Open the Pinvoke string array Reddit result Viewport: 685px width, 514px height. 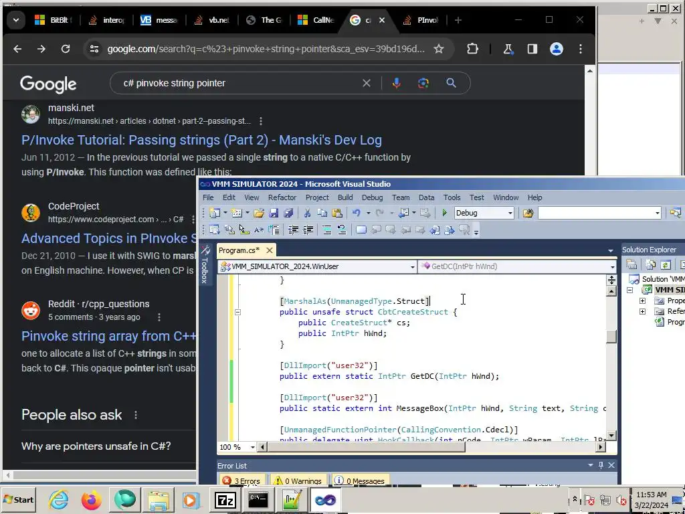click(x=109, y=336)
